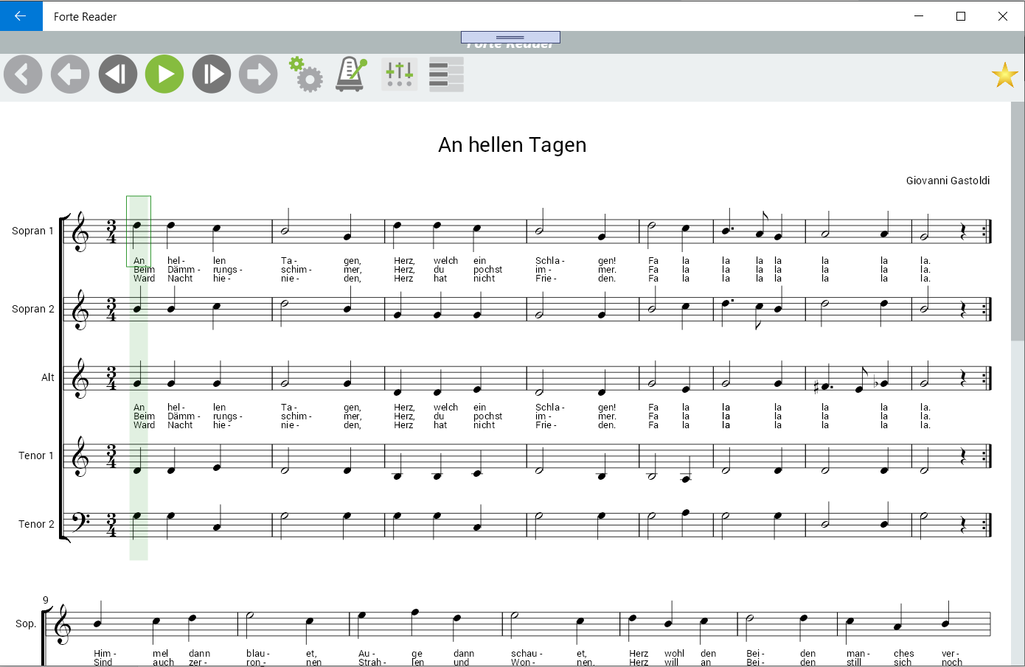Click the title An hellen Tagen
The width and height of the screenshot is (1025, 667).
click(x=512, y=145)
